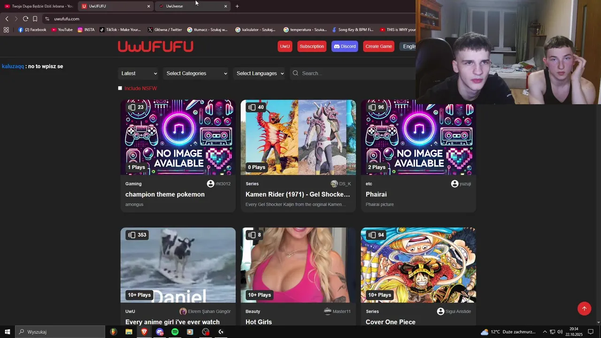Open the One Piece cover thumbnail
Image resolution: width=601 pixels, height=338 pixels.
(418, 265)
